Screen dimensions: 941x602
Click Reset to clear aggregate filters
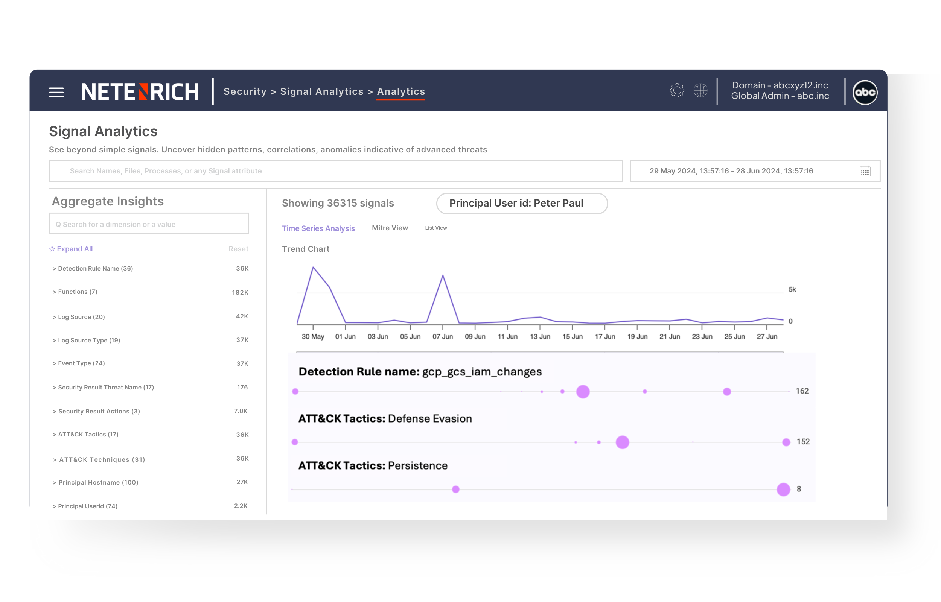[238, 249]
